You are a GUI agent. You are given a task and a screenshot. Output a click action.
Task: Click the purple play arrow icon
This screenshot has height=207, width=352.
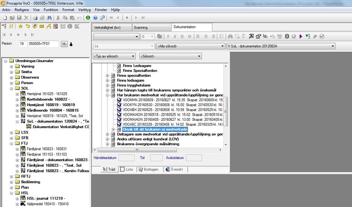301,36
